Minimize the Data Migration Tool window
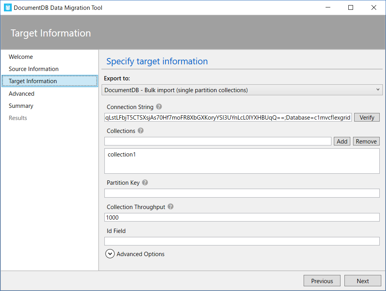The image size is (386, 291). (328, 7)
